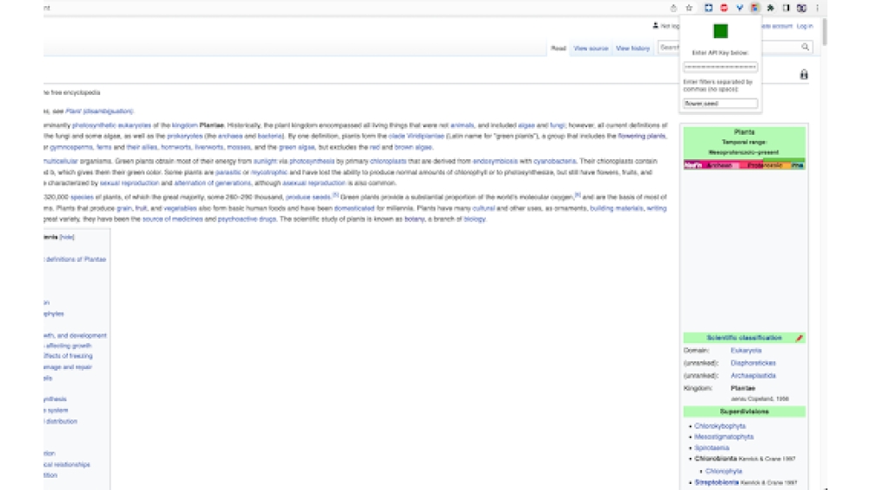
Task: Open the vegetables link
Action: [x=180, y=208]
